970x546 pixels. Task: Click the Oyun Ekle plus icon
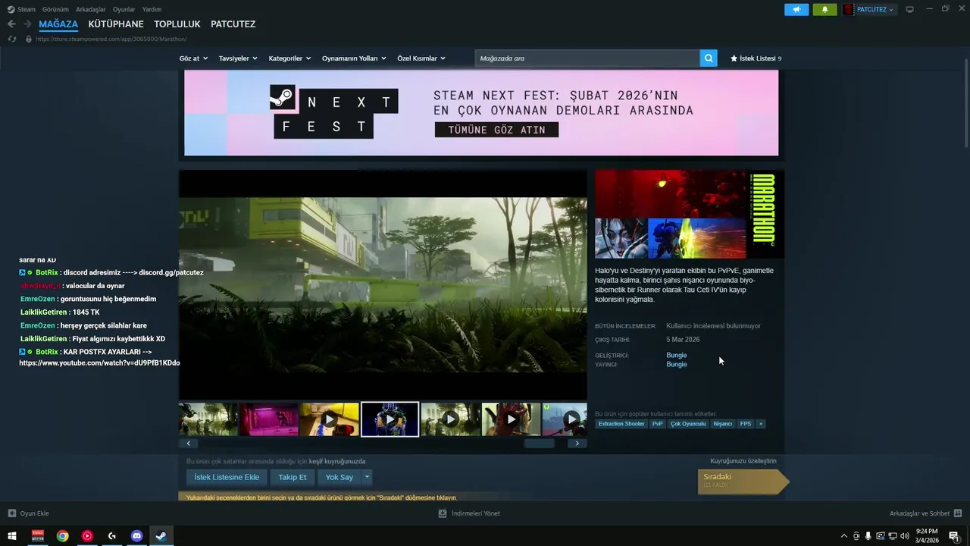(11, 513)
